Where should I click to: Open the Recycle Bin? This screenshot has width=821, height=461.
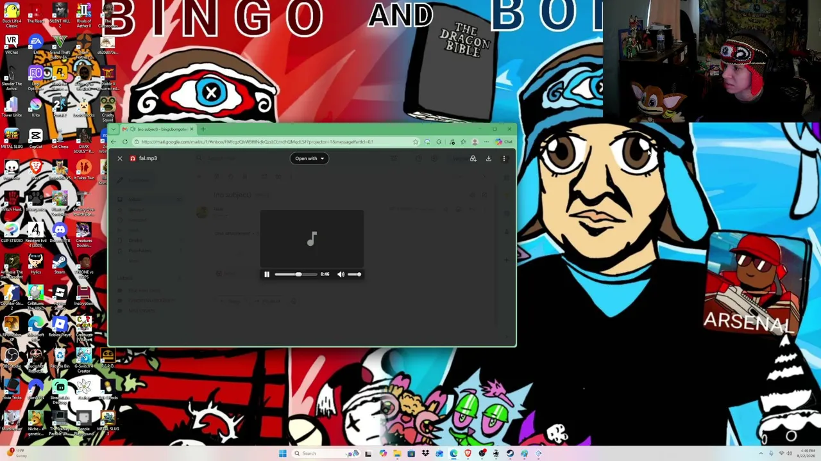tap(60, 358)
